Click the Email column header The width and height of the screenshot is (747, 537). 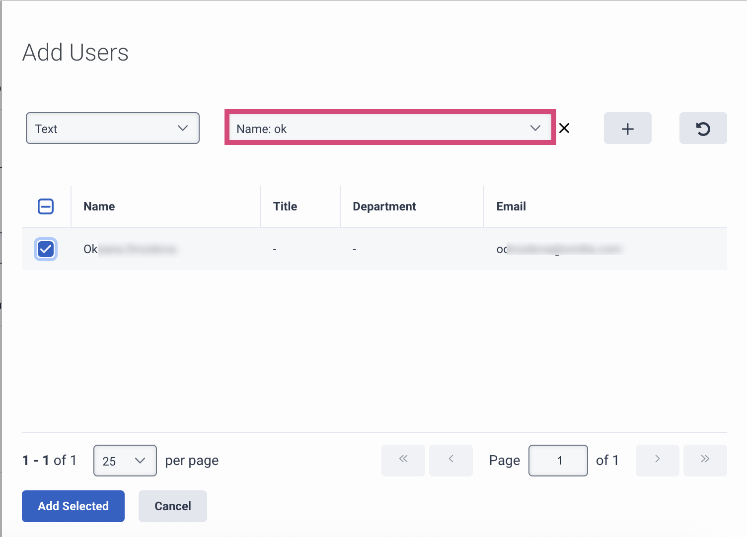[x=511, y=206]
